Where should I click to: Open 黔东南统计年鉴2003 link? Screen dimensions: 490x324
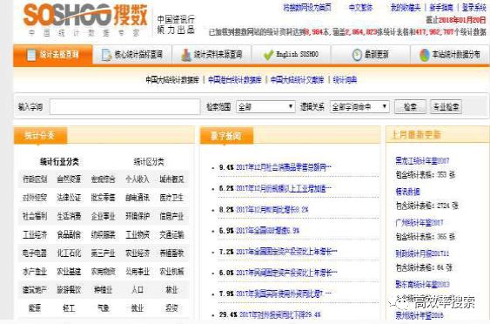(x=422, y=285)
